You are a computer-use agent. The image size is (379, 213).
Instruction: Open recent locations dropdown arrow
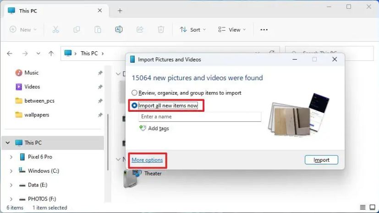click(x=38, y=54)
